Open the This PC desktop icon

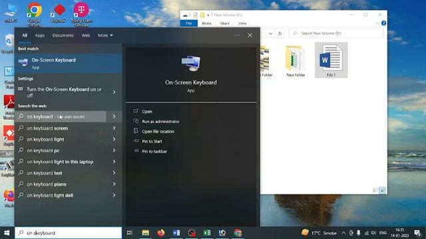coord(11,13)
